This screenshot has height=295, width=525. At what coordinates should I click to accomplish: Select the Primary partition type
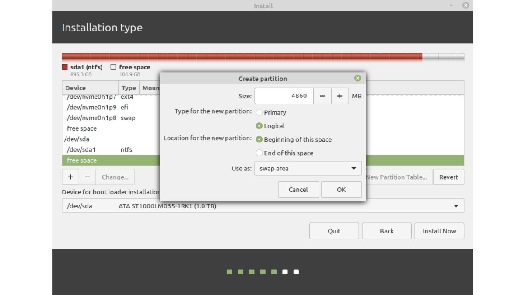pos(259,112)
